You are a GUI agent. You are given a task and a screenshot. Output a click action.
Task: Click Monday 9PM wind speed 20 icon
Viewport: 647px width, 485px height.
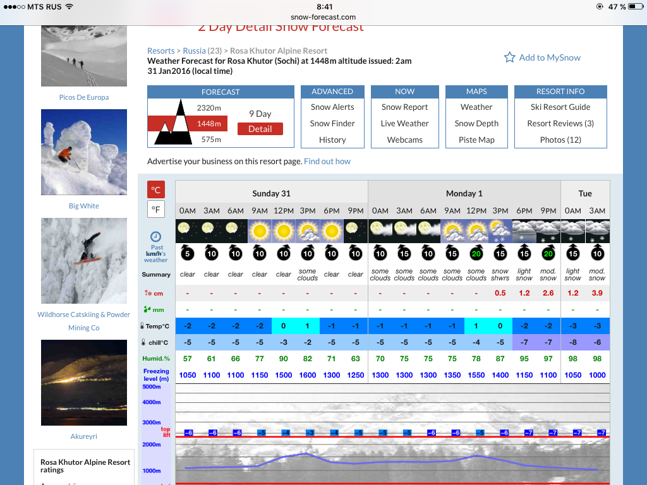click(548, 253)
